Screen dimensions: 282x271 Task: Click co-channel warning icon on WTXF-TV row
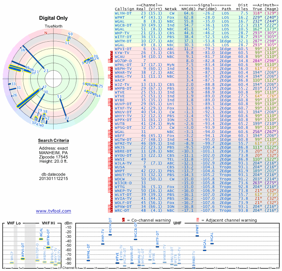pyautogui.click(x=111, y=108)
